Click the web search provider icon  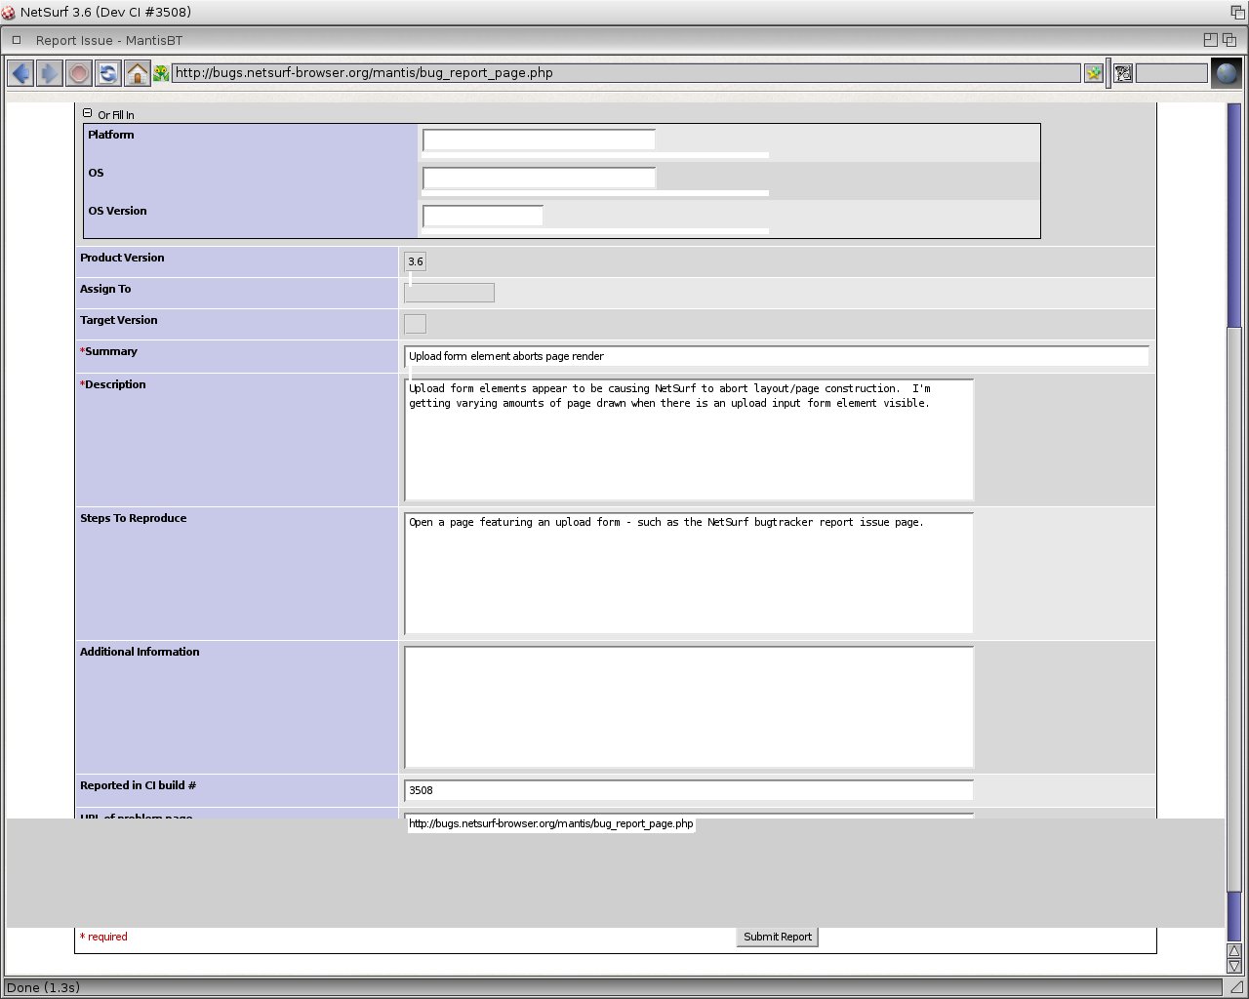coord(1123,73)
